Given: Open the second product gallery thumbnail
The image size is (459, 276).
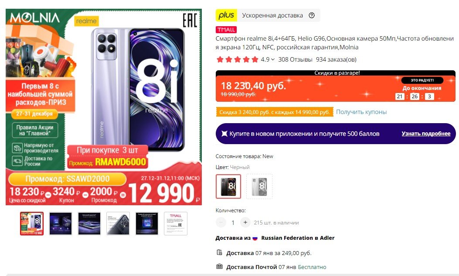Looking at the screenshot, I should (x=61, y=224).
